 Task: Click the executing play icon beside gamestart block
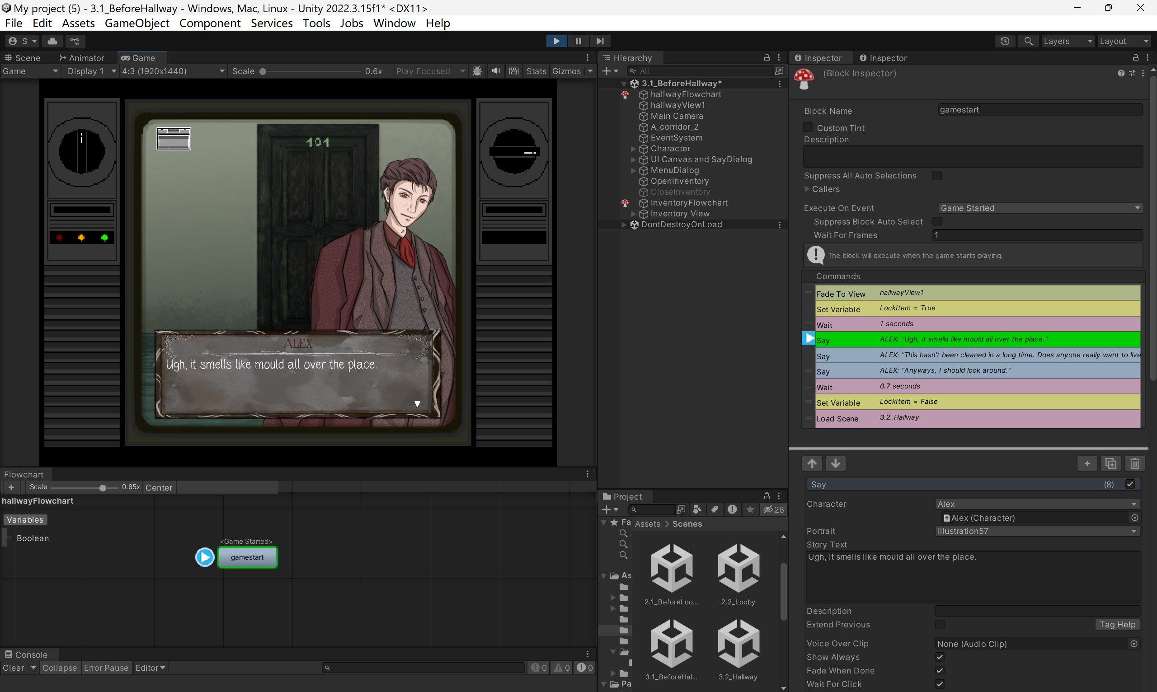click(204, 557)
